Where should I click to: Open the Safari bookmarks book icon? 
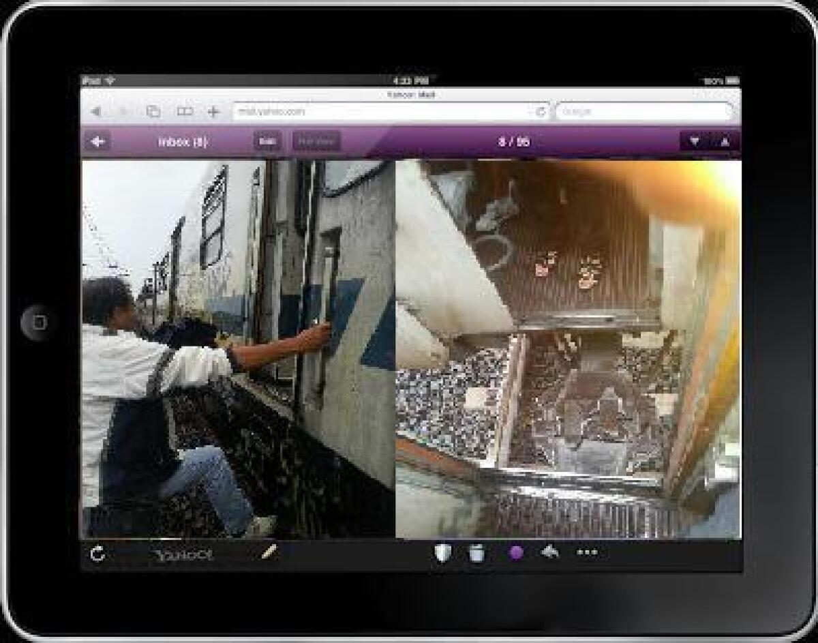tap(185, 112)
